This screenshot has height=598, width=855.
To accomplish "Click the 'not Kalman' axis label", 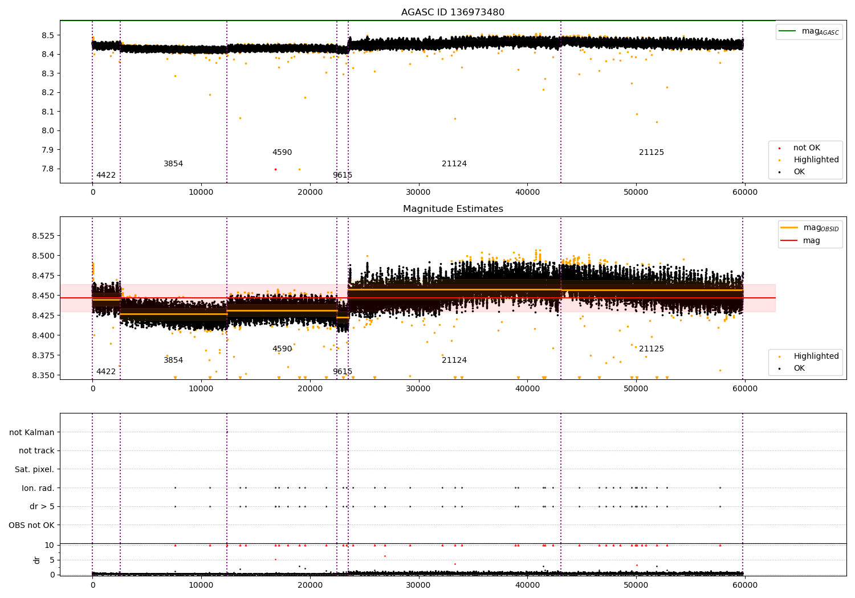I will click(x=32, y=432).
